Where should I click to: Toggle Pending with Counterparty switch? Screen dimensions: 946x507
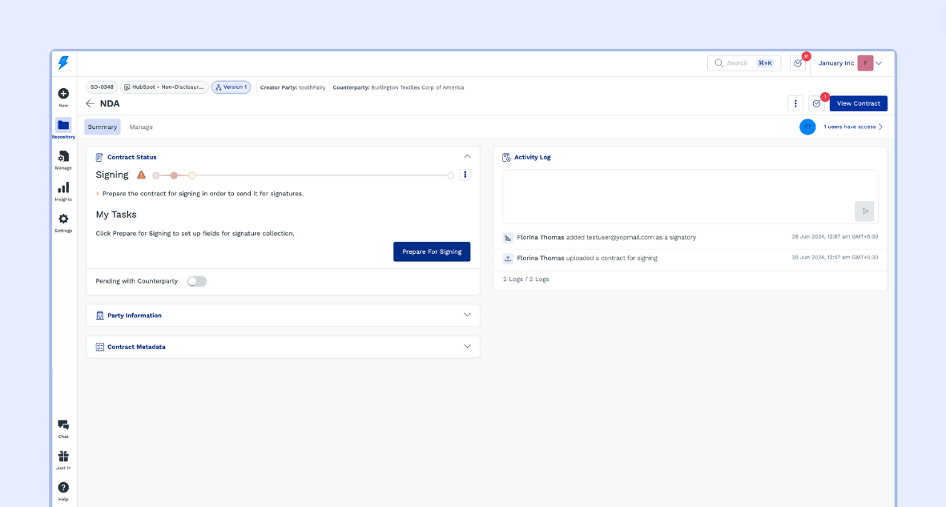tap(196, 281)
